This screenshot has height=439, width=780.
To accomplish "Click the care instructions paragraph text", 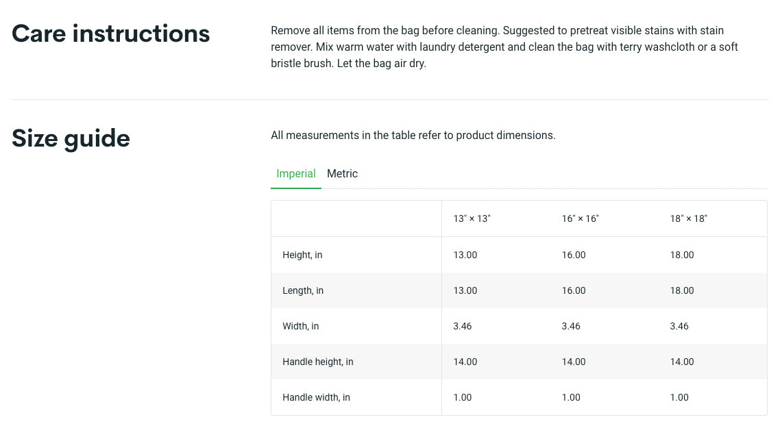I will (504, 47).
